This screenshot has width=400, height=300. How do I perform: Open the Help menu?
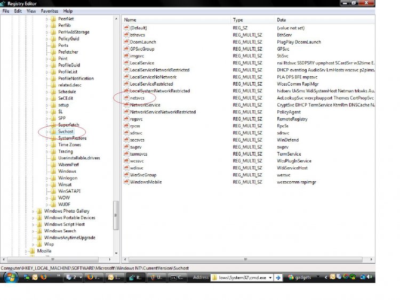tap(68, 11)
